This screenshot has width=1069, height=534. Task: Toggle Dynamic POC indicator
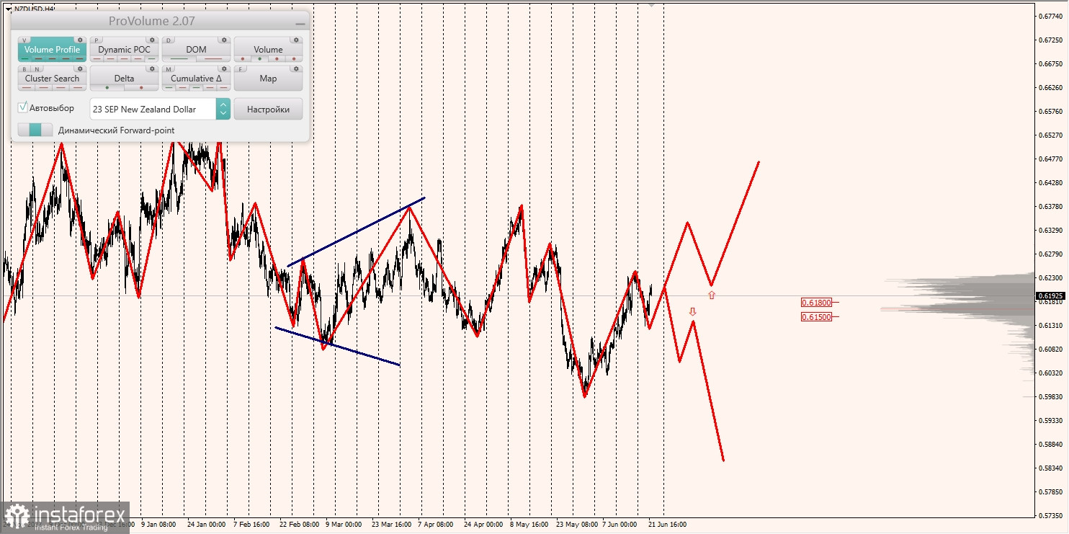coord(124,49)
